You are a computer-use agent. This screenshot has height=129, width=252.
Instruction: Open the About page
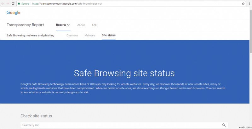pyautogui.click(x=81, y=25)
